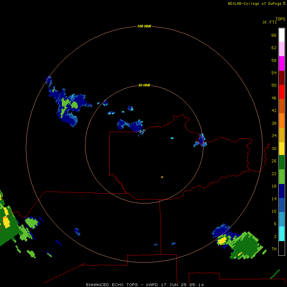The image size is (287, 287).
Task: Click the legend value '46'
Action: [x=274, y=98]
